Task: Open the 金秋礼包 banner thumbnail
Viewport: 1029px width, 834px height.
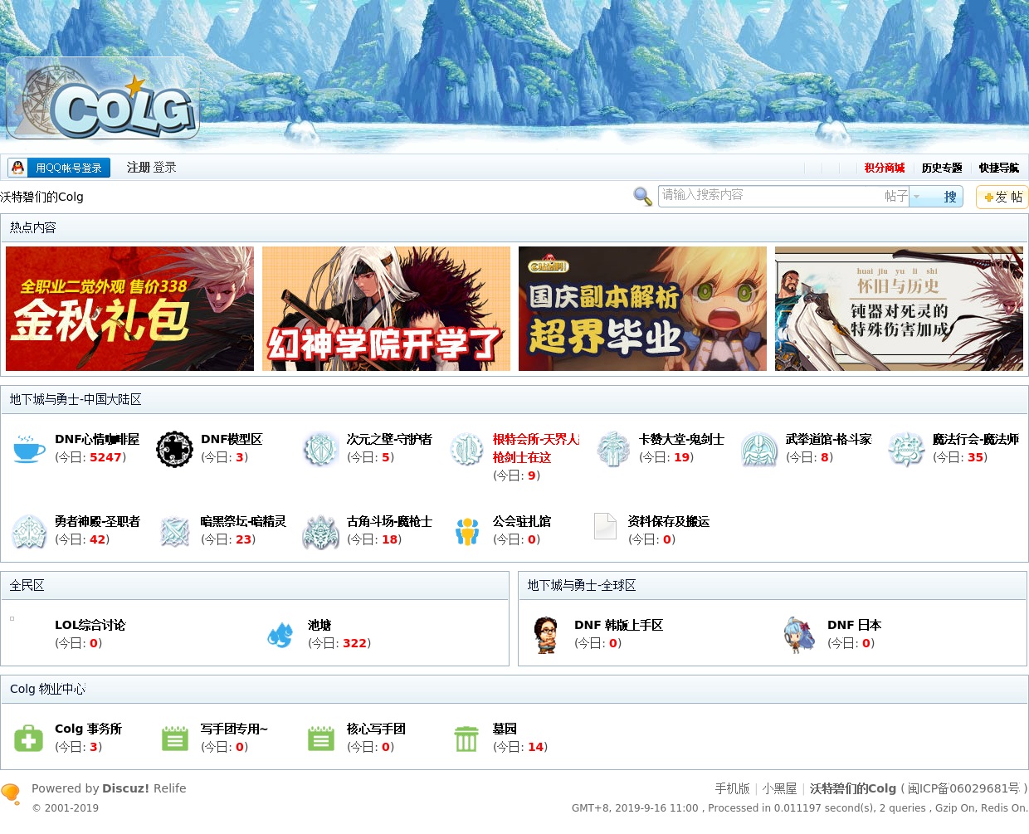Action: click(130, 309)
